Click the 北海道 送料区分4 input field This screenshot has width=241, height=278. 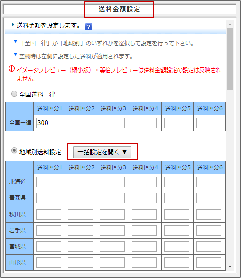(144, 182)
